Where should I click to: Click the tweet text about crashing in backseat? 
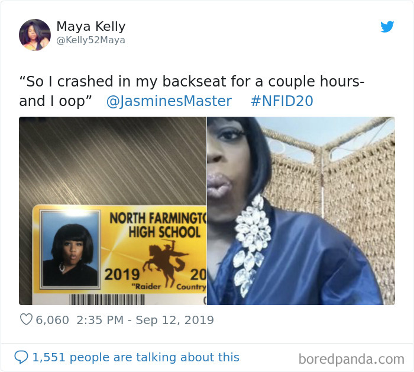click(192, 91)
